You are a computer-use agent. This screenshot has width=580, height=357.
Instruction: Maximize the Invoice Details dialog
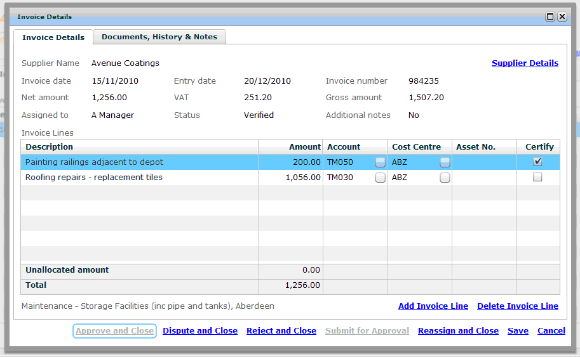[550, 16]
